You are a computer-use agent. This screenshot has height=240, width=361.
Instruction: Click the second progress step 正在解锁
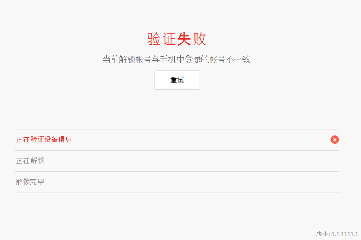click(x=177, y=161)
